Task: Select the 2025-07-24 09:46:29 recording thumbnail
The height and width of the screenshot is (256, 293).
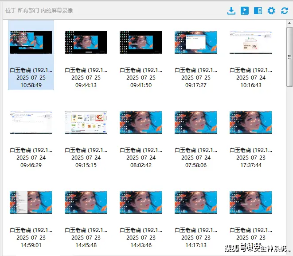Action: 31,123
